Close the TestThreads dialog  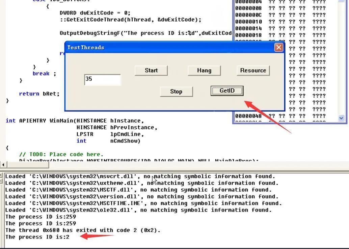279,47
